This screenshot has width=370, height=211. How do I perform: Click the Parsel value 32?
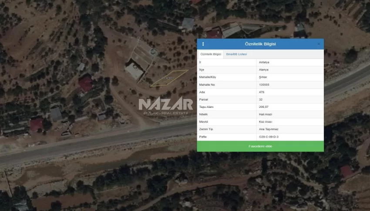261,99
